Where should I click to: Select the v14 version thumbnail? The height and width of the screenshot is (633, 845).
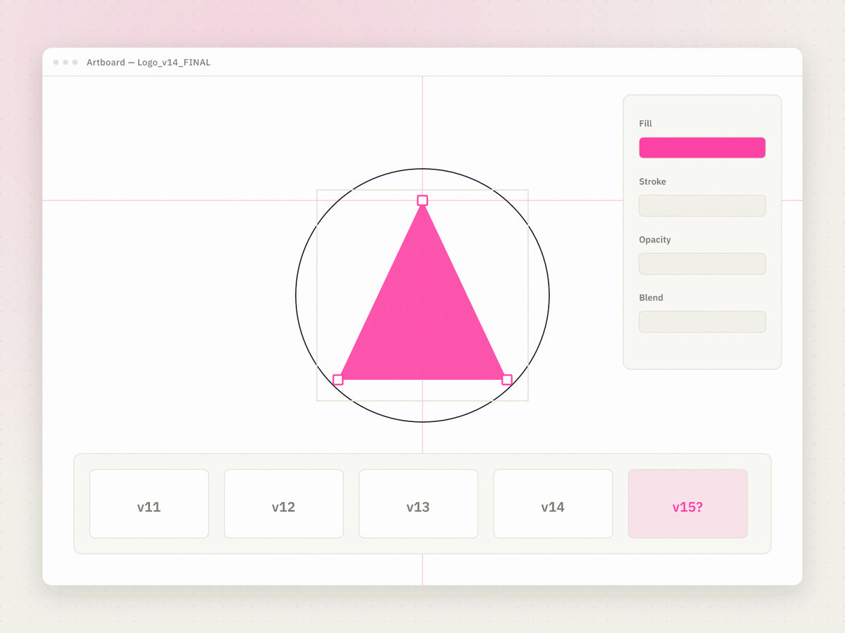[553, 504]
